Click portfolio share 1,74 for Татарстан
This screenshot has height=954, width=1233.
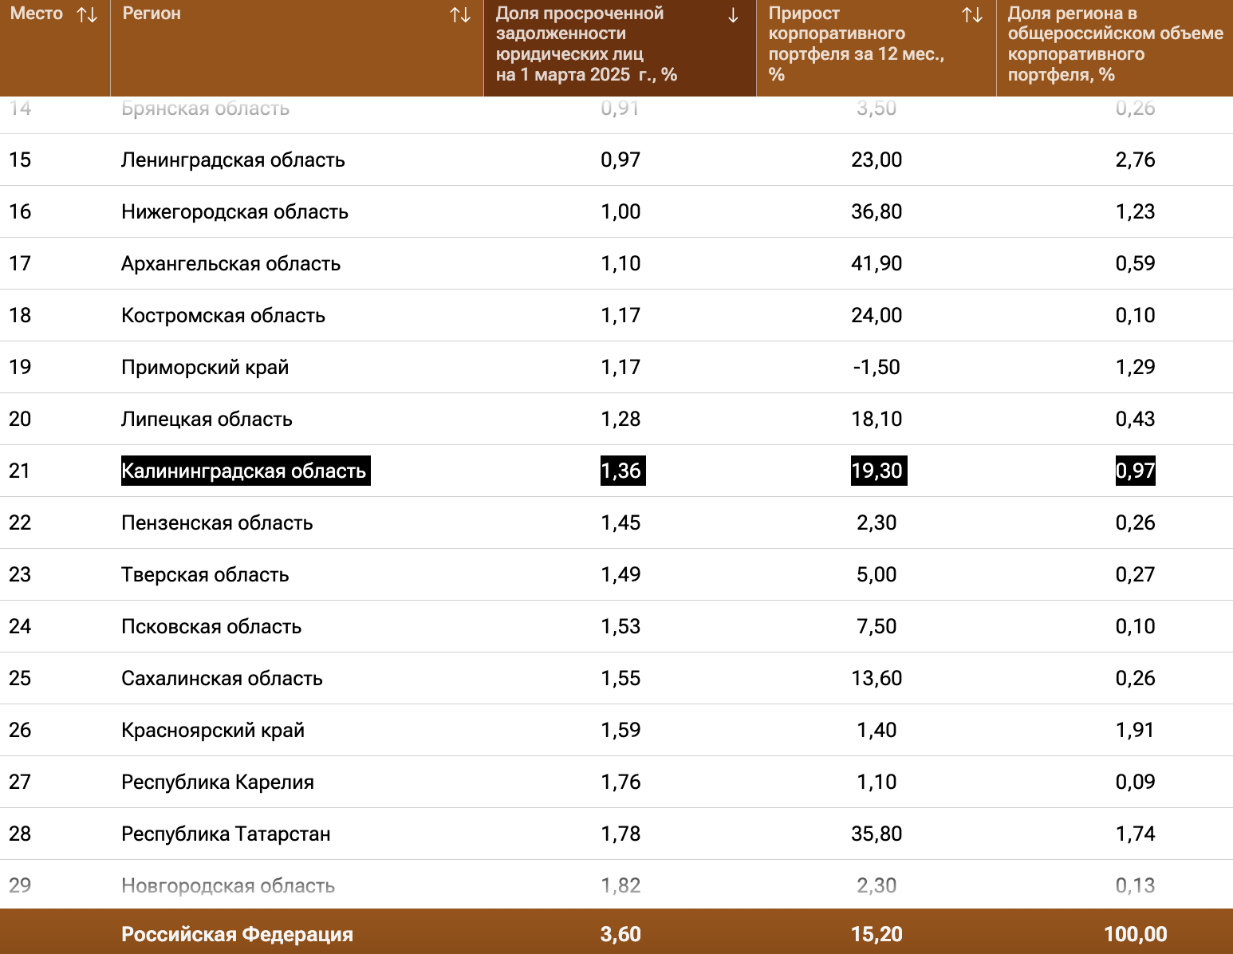point(1136,834)
